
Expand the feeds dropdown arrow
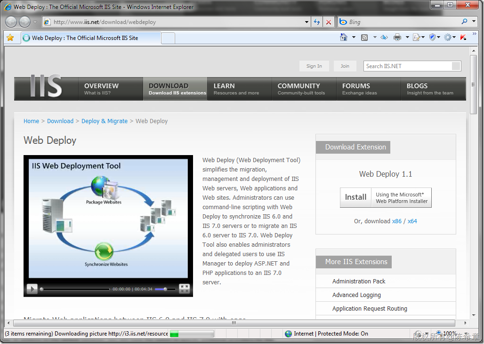[375, 37]
